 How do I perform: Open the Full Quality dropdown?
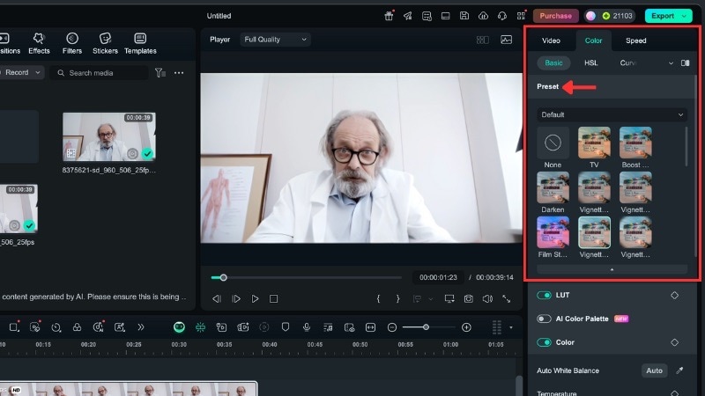click(x=275, y=40)
